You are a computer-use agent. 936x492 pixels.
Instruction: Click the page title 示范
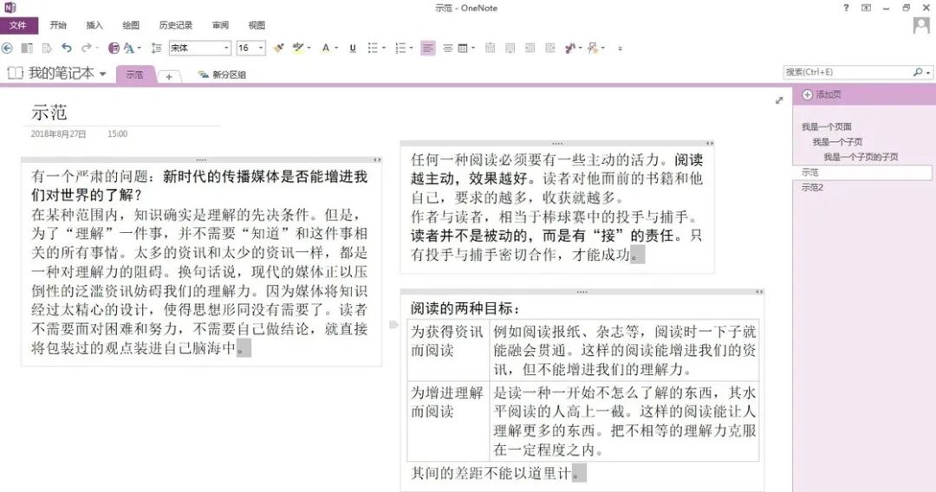coord(49,112)
